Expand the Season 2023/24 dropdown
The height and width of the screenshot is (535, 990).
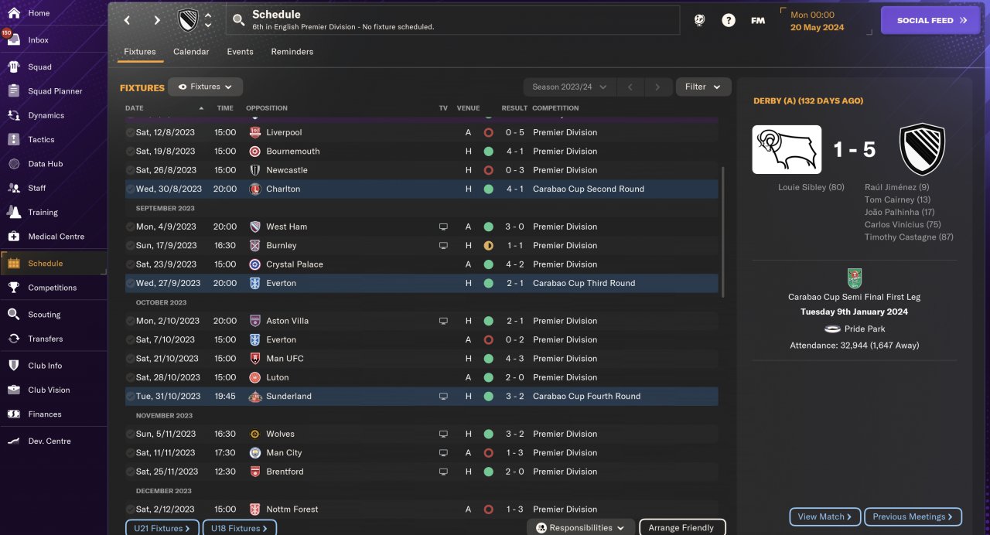click(569, 87)
